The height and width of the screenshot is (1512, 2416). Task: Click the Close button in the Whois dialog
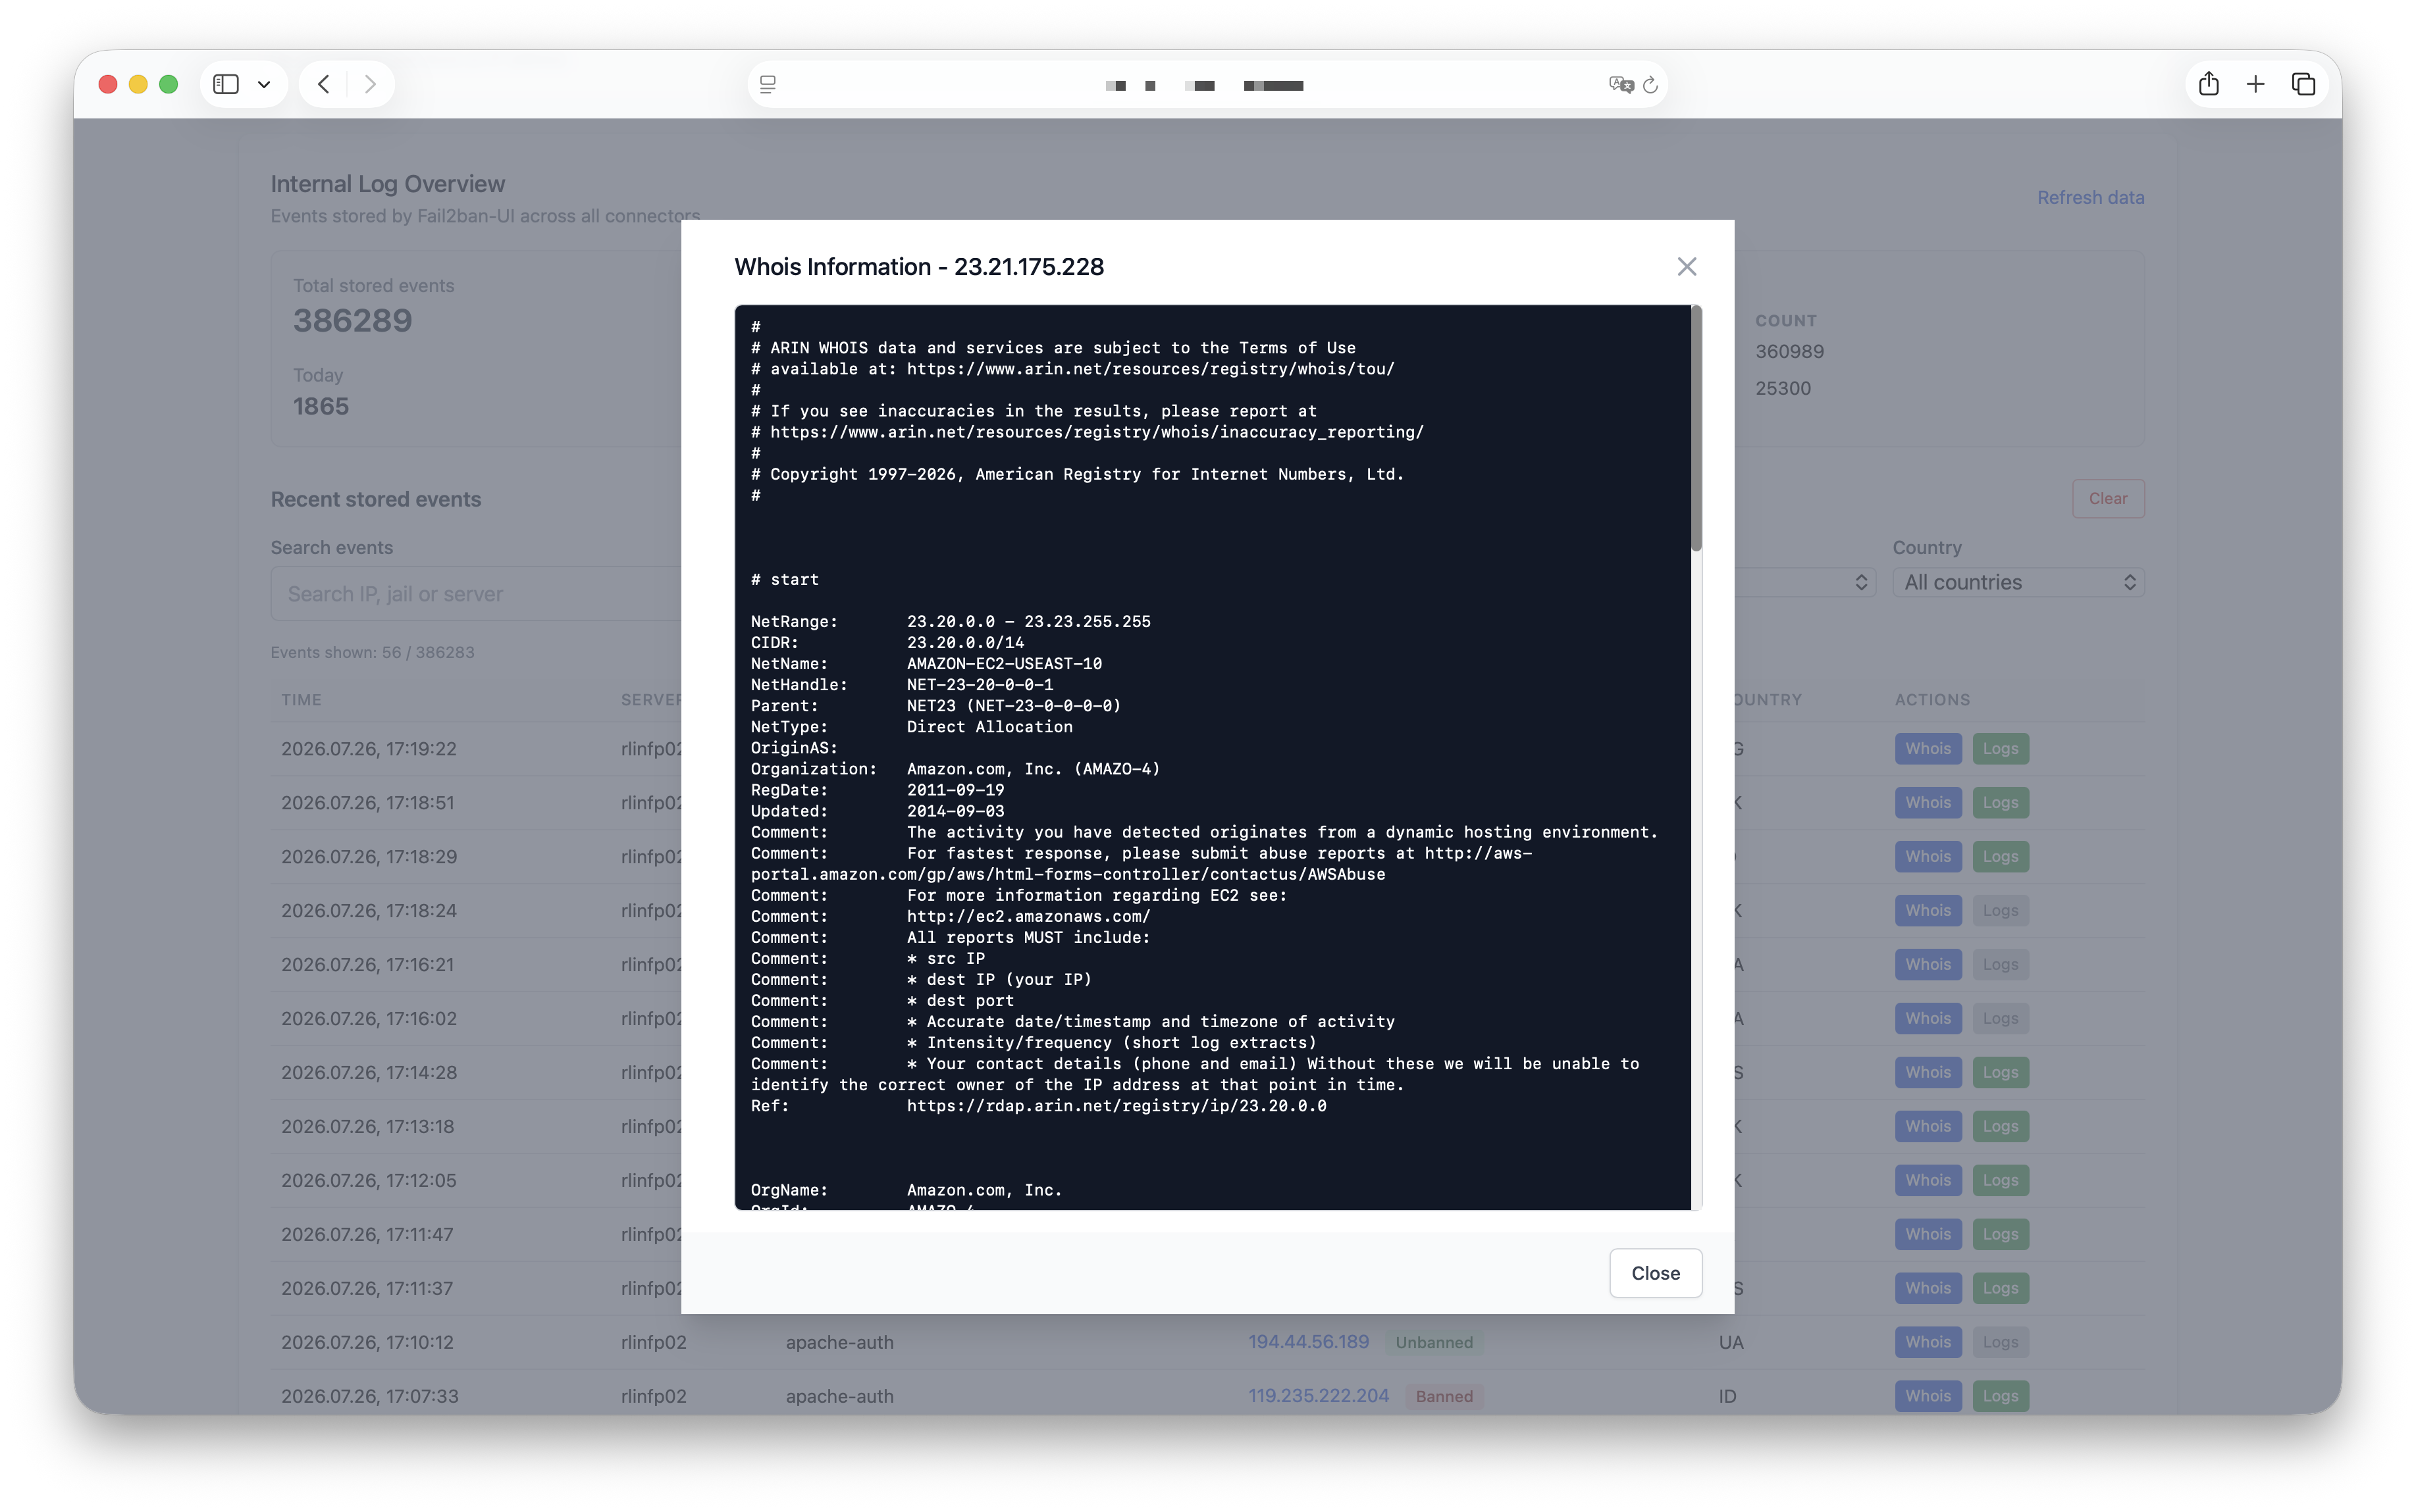point(1656,1273)
